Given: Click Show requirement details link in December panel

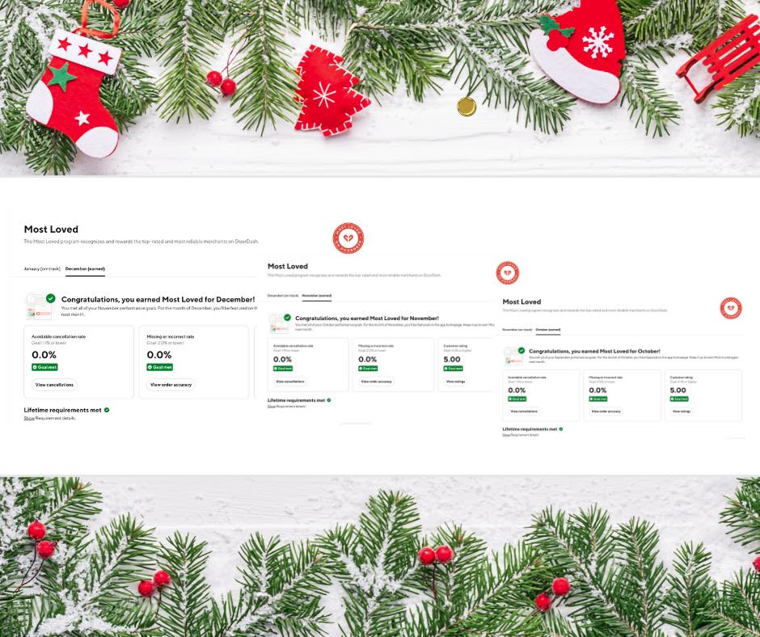Looking at the screenshot, I should [x=29, y=418].
